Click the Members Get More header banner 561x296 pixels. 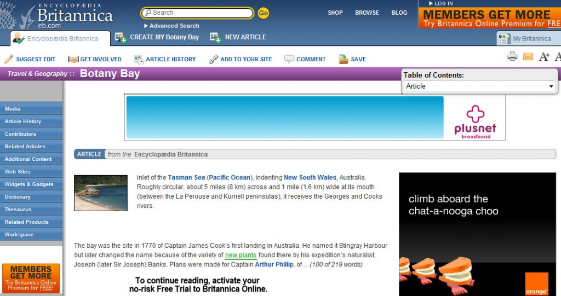(489, 19)
